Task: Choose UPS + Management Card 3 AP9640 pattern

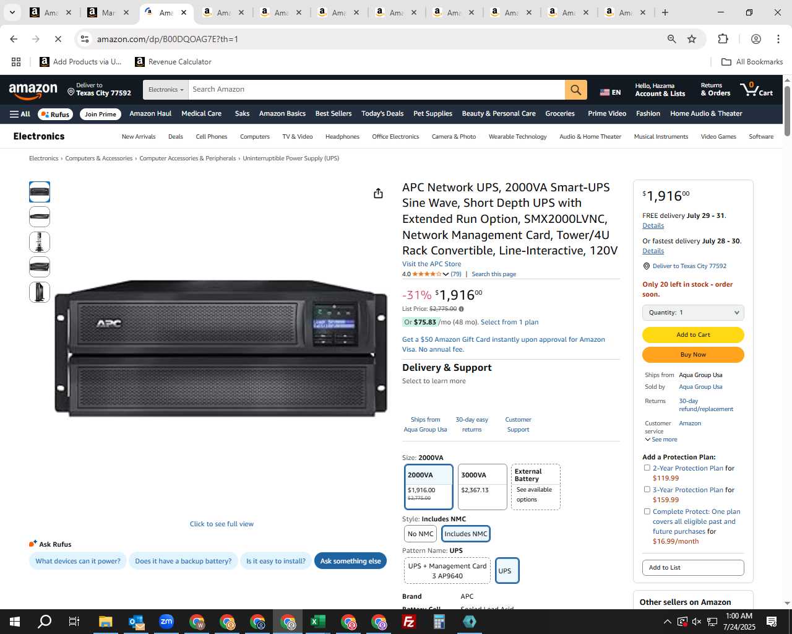Action: pos(447,571)
